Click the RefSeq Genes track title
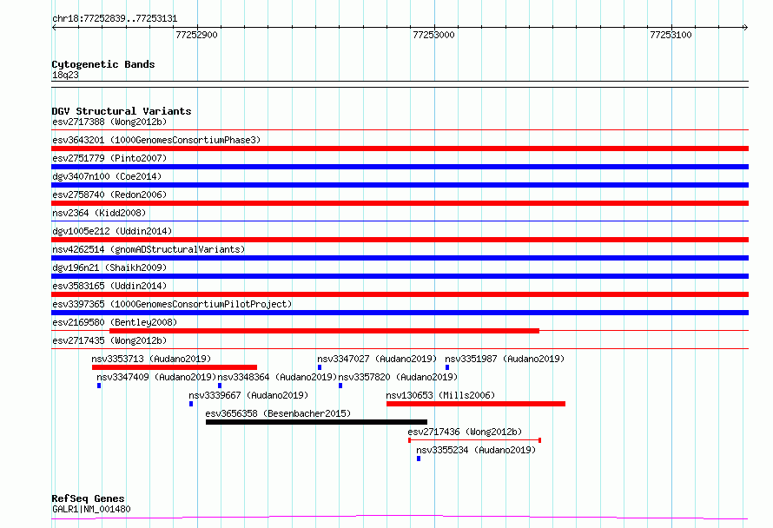 pos(88,499)
